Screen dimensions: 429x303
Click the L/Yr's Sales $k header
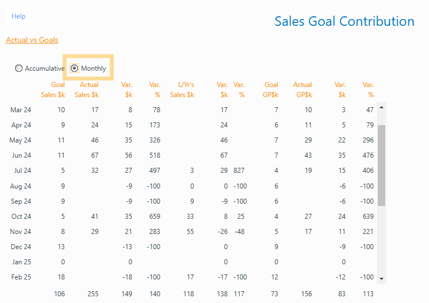[182, 90]
